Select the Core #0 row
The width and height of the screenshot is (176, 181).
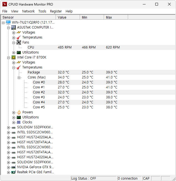[104, 82]
